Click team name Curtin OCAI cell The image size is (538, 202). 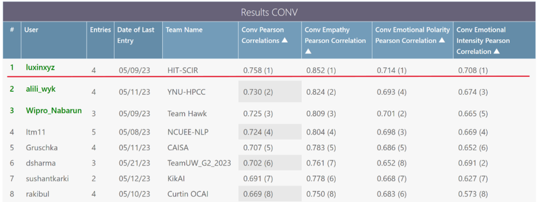(x=189, y=194)
